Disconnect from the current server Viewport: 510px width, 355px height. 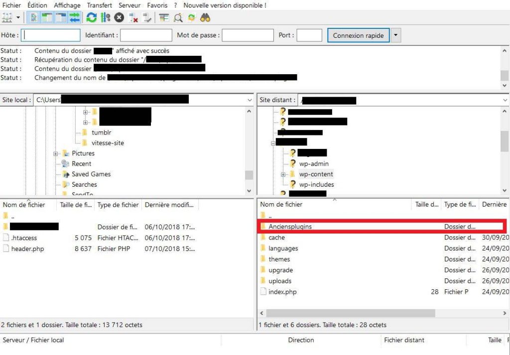(x=133, y=17)
